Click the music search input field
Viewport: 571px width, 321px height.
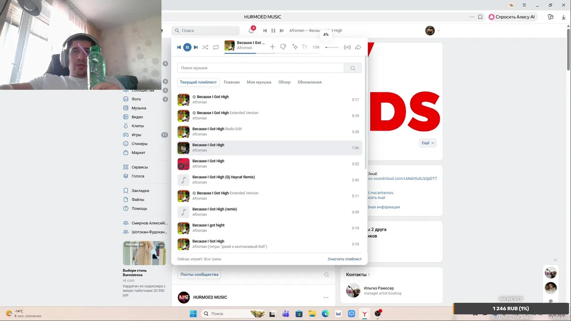click(x=261, y=68)
